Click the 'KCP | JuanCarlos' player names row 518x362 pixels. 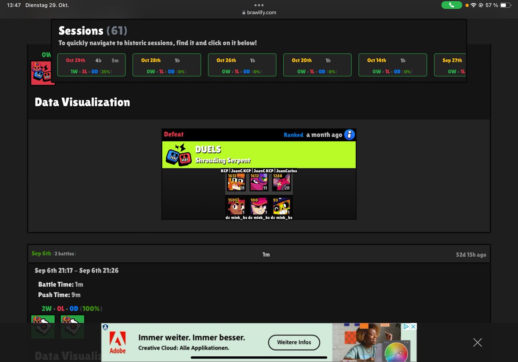[x=259, y=171]
